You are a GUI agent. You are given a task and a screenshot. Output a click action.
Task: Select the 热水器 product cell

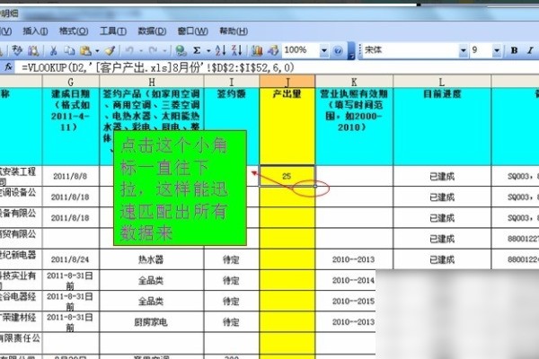pyautogui.click(x=151, y=259)
